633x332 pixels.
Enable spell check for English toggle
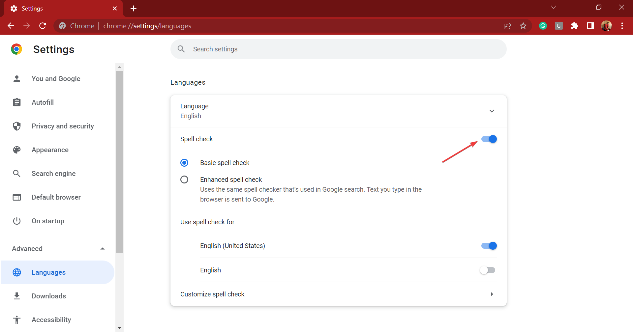pyautogui.click(x=488, y=270)
